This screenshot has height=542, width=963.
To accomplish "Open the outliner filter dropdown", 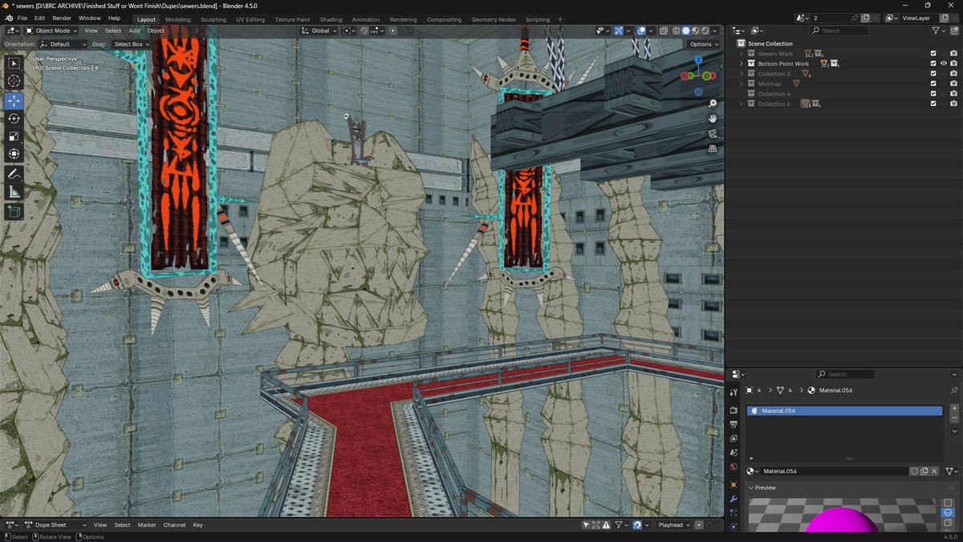I will [x=938, y=31].
